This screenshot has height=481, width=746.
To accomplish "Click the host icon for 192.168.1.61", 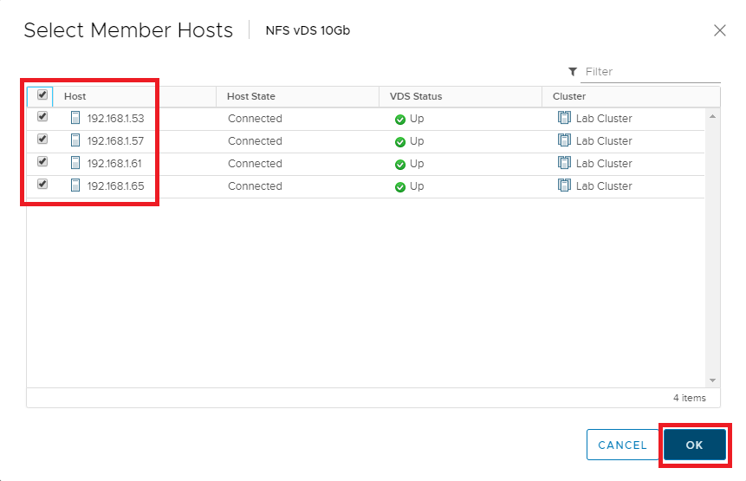I will [75, 163].
